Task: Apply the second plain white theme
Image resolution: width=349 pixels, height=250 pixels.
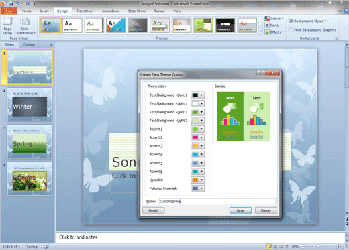Action: tap(72, 25)
